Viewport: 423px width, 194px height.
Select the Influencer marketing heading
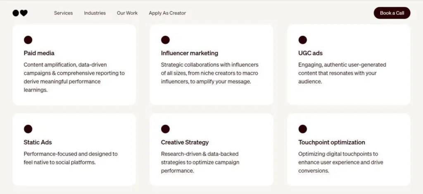tap(190, 53)
